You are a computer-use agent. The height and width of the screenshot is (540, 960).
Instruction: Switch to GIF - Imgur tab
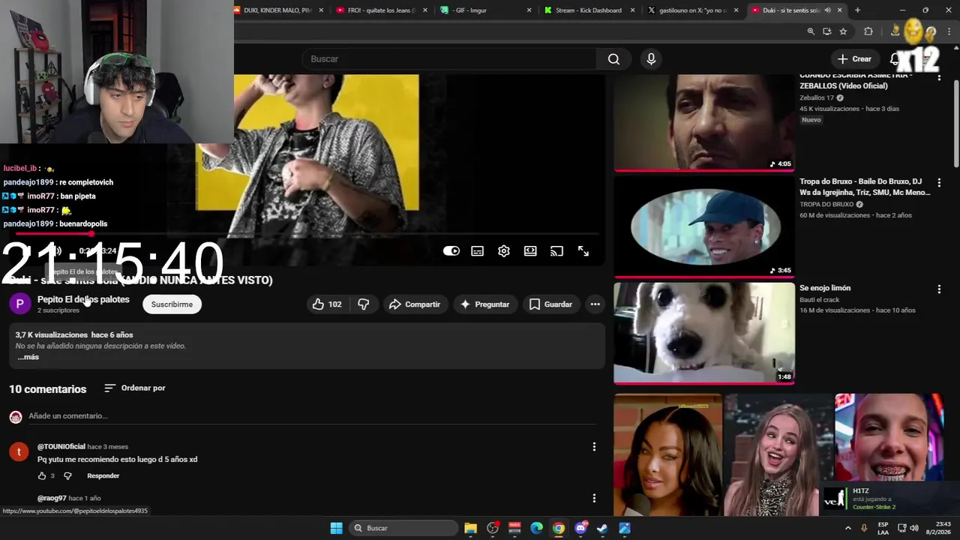click(x=485, y=10)
